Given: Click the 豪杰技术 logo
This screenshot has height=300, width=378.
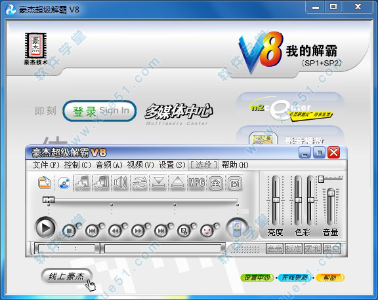Looking at the screenshot, I should coord(35,49).
